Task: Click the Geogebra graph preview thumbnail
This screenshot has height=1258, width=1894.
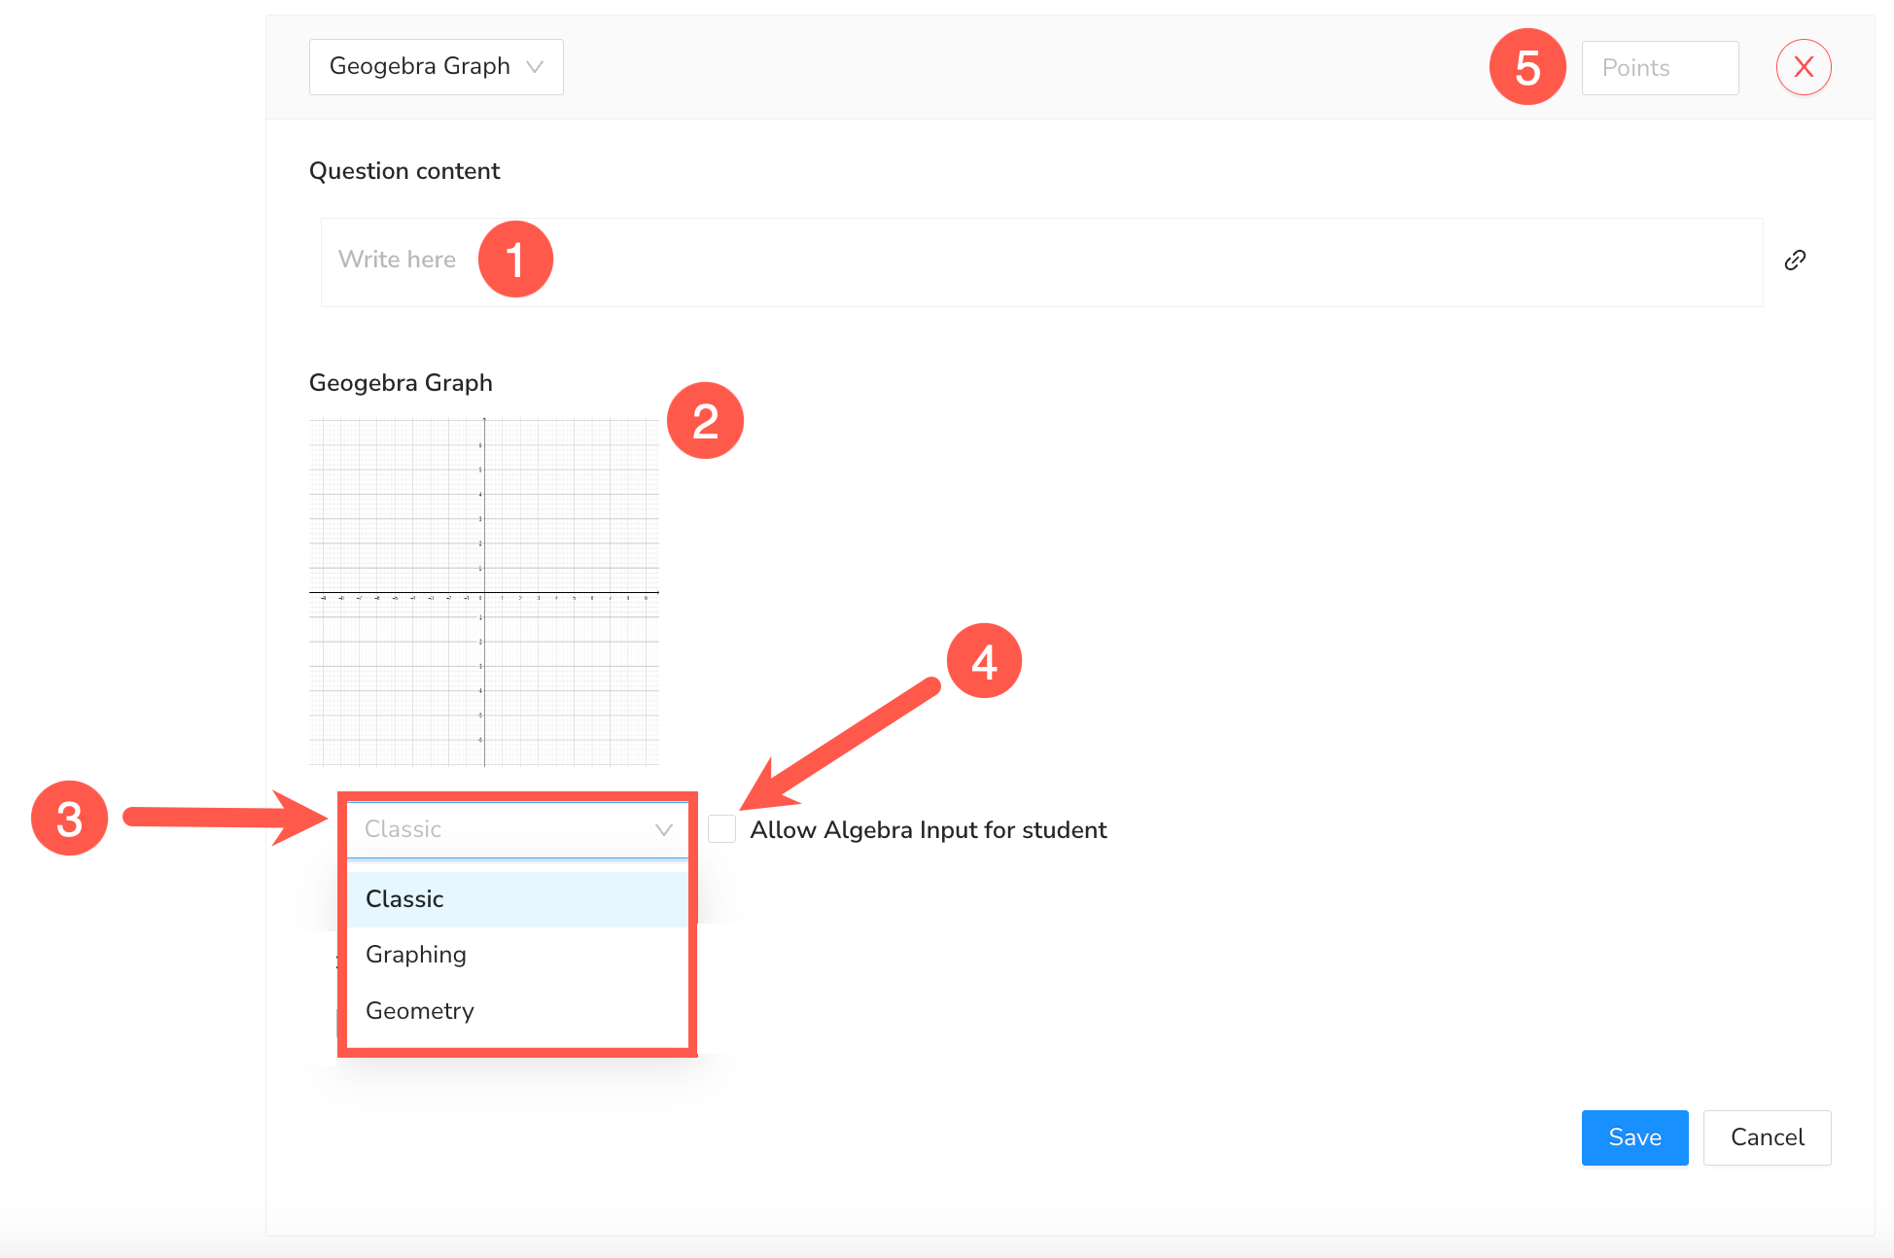Action: 483,590
